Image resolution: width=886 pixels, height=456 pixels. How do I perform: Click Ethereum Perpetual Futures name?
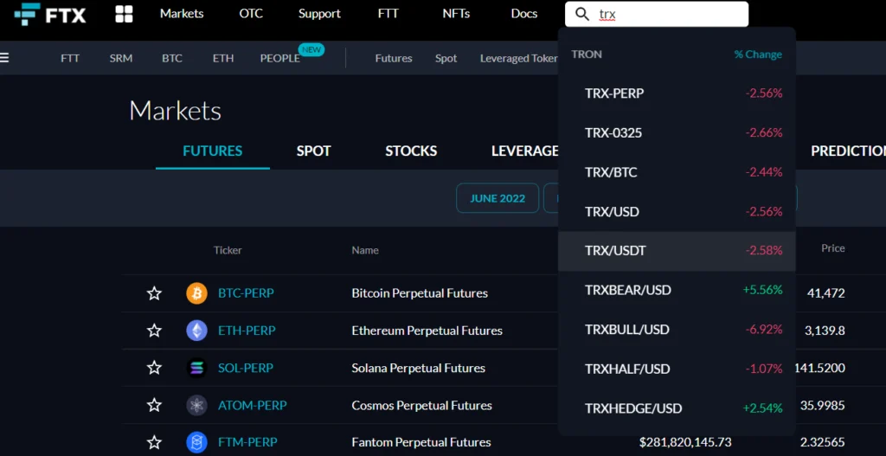click(427, 331)
